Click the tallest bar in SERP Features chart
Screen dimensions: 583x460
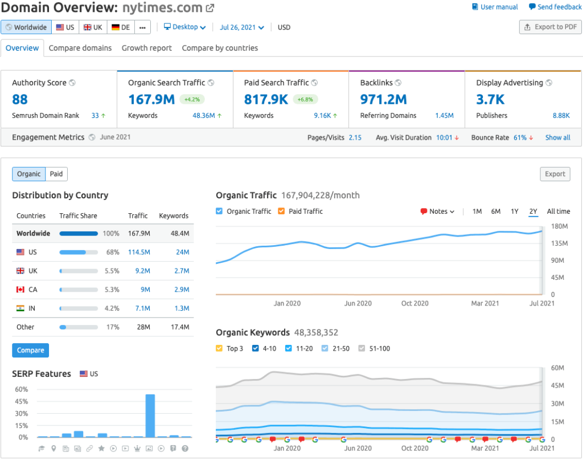(x=150, y=416)
